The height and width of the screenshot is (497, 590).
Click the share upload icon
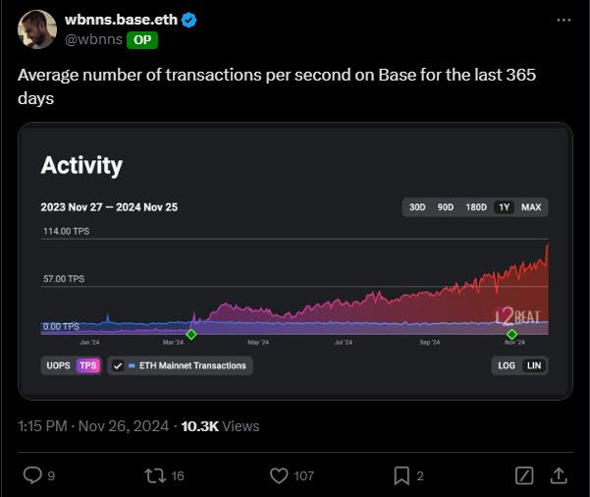[558, 475]
